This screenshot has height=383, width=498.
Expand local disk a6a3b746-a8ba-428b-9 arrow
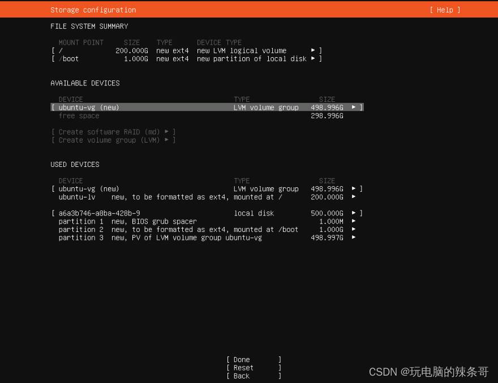354,213
